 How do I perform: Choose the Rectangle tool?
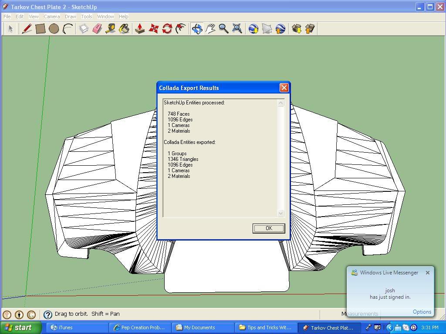[41, 29]
